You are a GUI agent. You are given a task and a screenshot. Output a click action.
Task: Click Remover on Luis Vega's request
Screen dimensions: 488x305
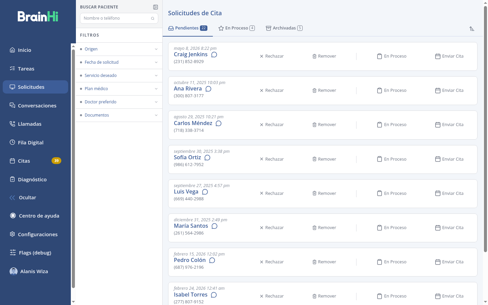[324, 194]
